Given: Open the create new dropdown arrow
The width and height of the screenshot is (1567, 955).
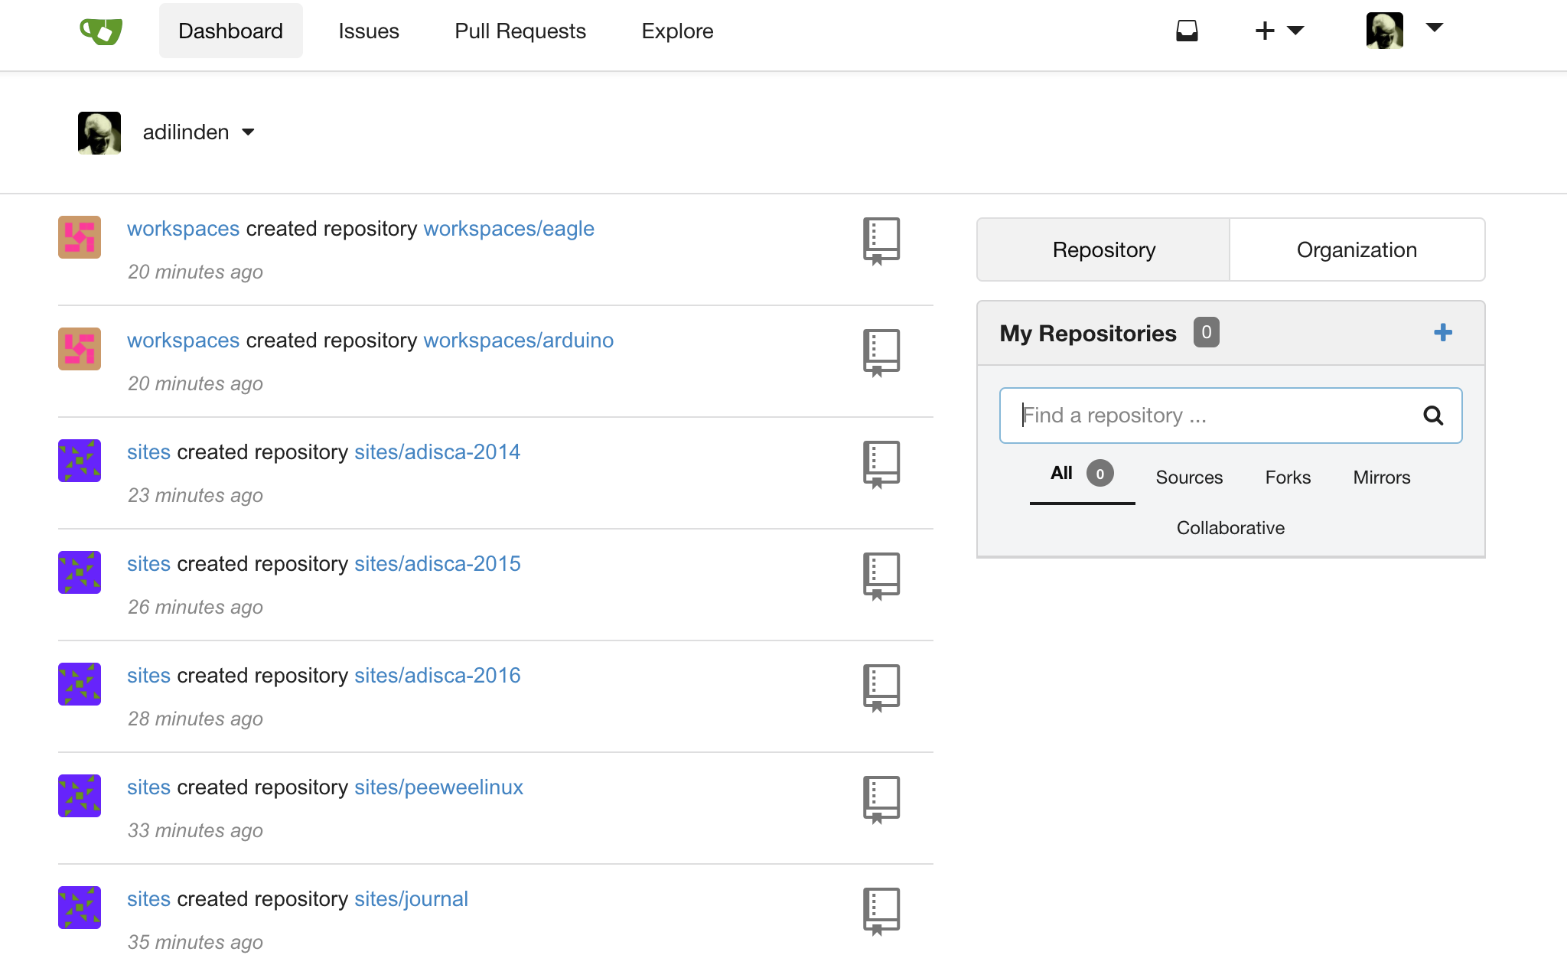Looking at the screenshot, I should [x=1297, y=31].
